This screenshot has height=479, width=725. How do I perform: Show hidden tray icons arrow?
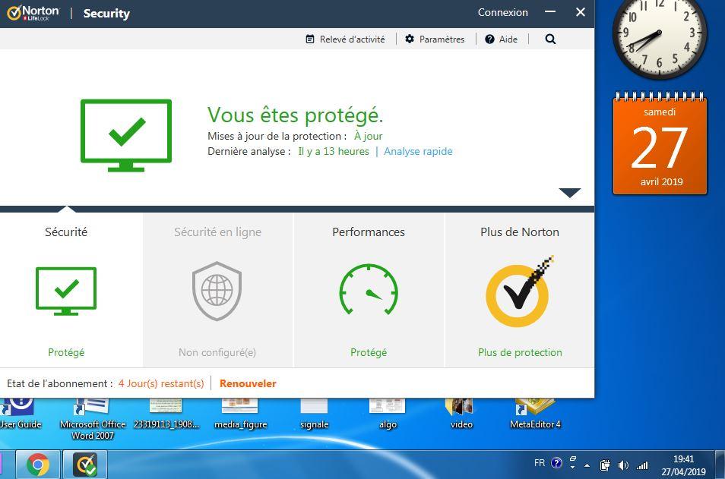tap(587, 465)
